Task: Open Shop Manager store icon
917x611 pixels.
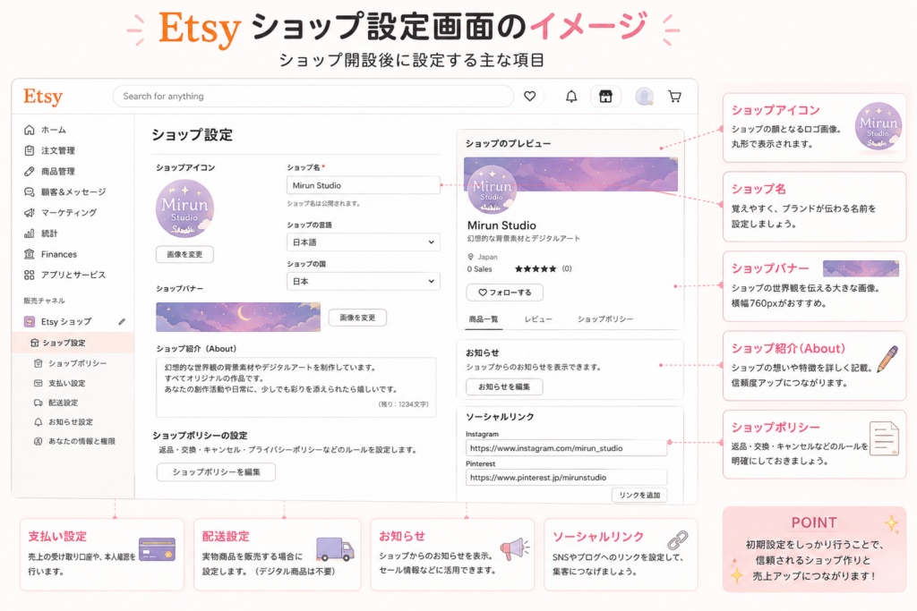Action: (x=605, y=97)
